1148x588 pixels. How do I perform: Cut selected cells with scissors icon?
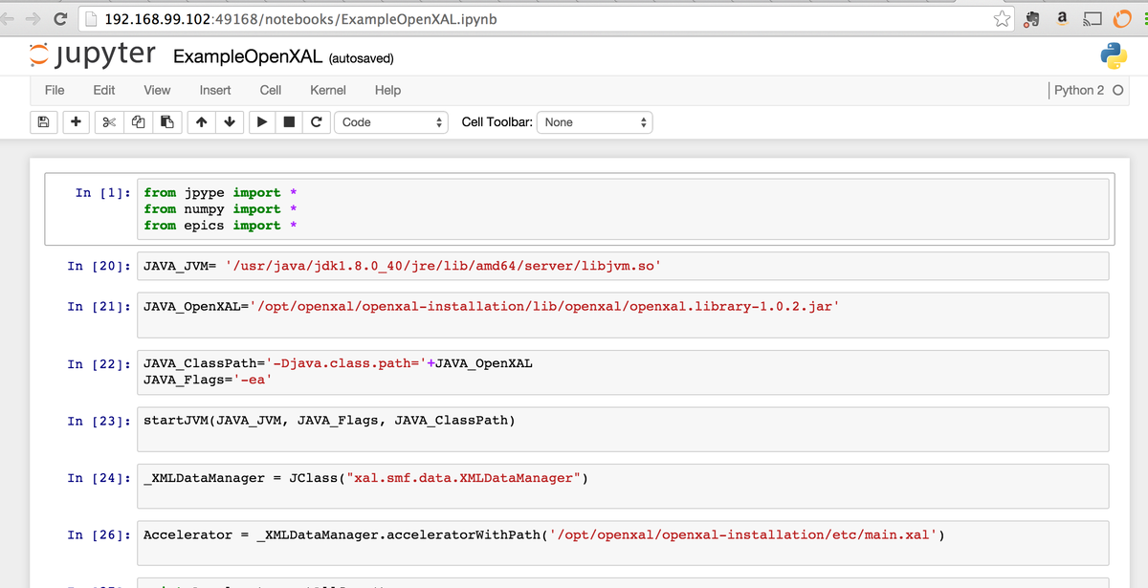108,122
